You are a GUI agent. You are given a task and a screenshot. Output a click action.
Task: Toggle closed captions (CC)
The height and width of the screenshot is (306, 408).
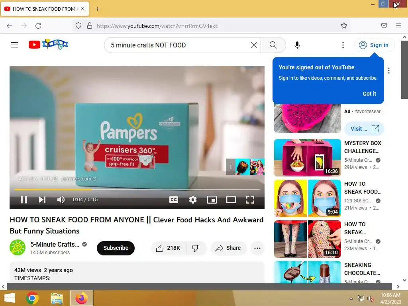174,200
